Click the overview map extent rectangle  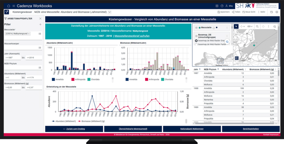coord(220,61)
